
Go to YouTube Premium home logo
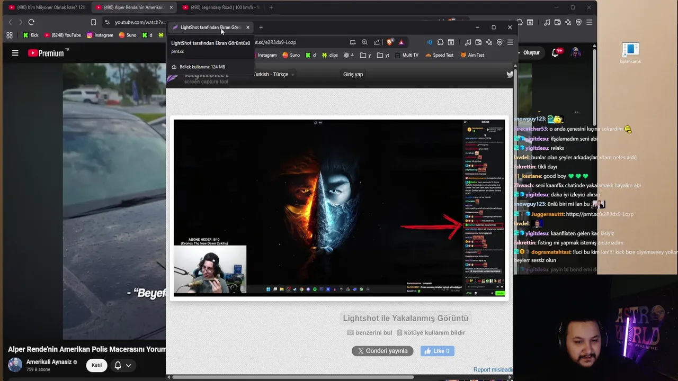tap(46, 53)
